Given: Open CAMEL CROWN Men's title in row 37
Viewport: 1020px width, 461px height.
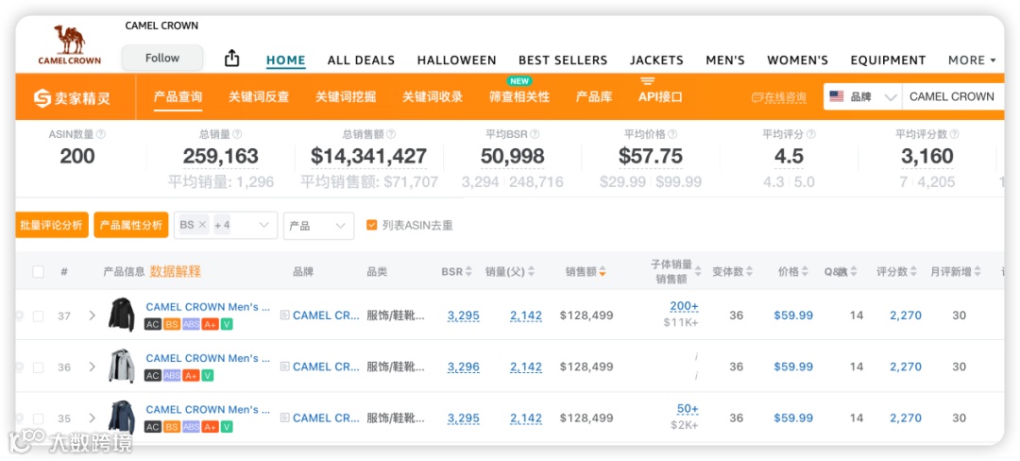Looking at the screenshot, I should point(208,307).
